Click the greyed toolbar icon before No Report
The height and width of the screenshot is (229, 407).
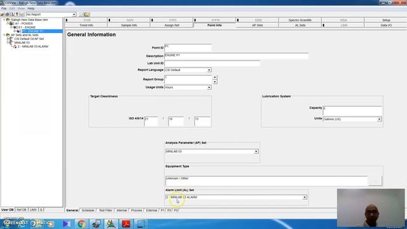[x=22, y=15]
